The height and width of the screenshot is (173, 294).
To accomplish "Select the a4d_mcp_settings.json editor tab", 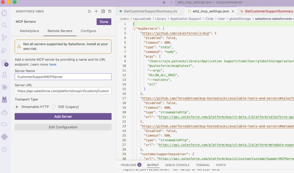I will 211,11.
